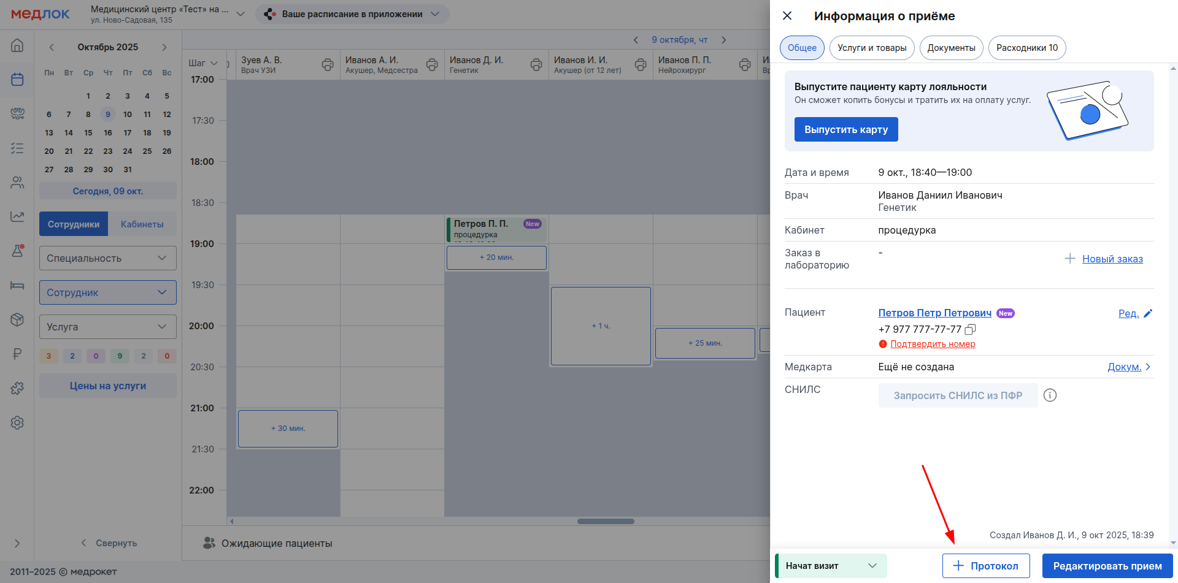Open the calendar schedule sidebar icon

point(17,80)
